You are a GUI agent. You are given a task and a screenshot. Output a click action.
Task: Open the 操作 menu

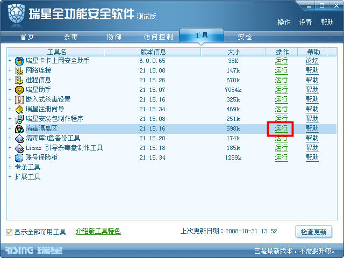tap(284, 23)
